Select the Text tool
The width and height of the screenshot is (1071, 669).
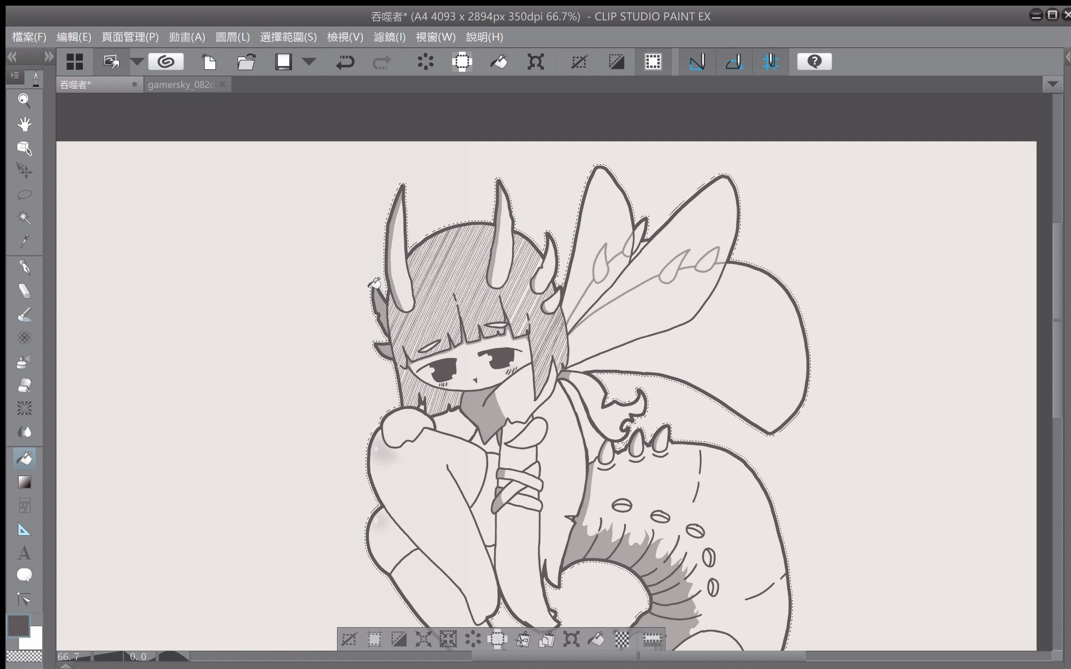tap(24, 553)
